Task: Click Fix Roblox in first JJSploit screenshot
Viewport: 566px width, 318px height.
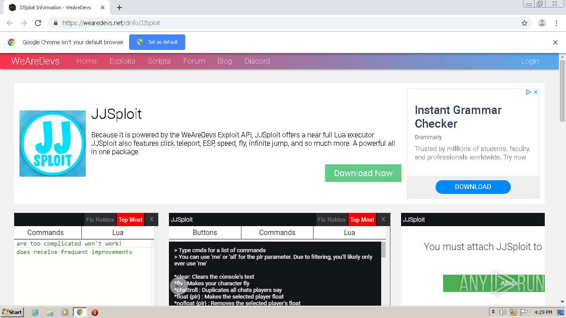Action: [x=100, y=220]
